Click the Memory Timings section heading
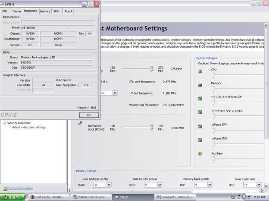 pyautogui.click(x=86, y=171)
